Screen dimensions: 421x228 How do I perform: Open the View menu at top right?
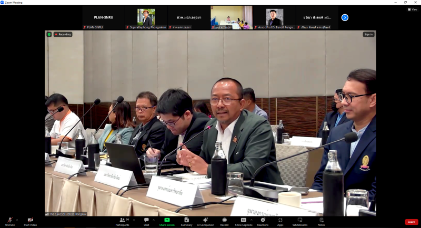[x=413, y=9]
